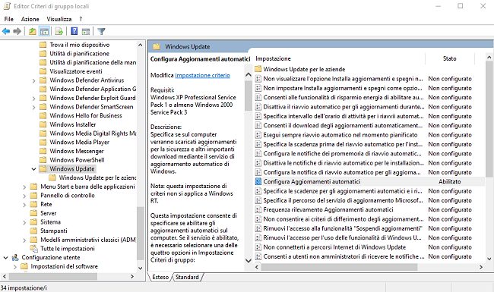Viewport: 494px width, 292px height.
Task: Open the impostazione criterio link
Action: 203,75
